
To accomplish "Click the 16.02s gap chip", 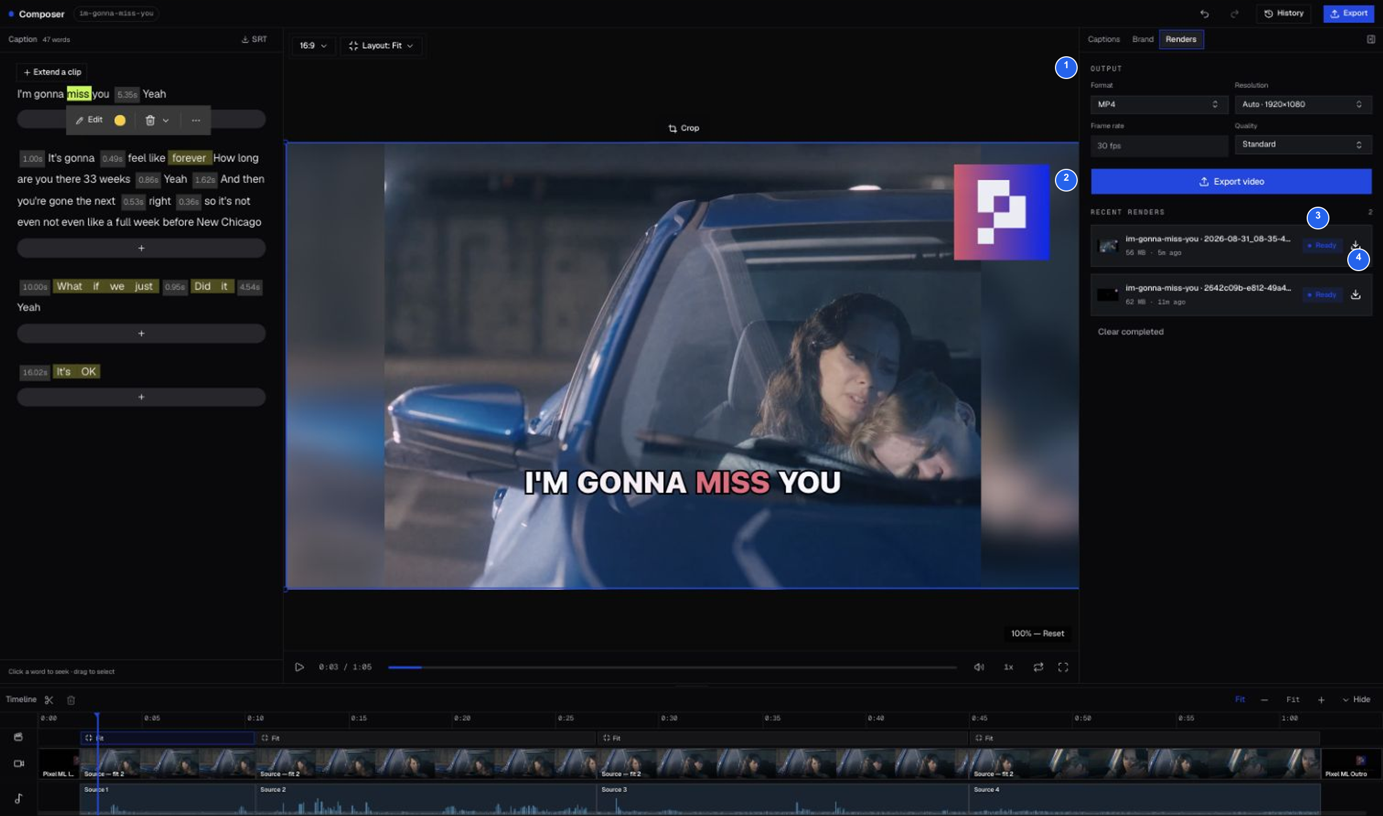I will tap(35, 372).
